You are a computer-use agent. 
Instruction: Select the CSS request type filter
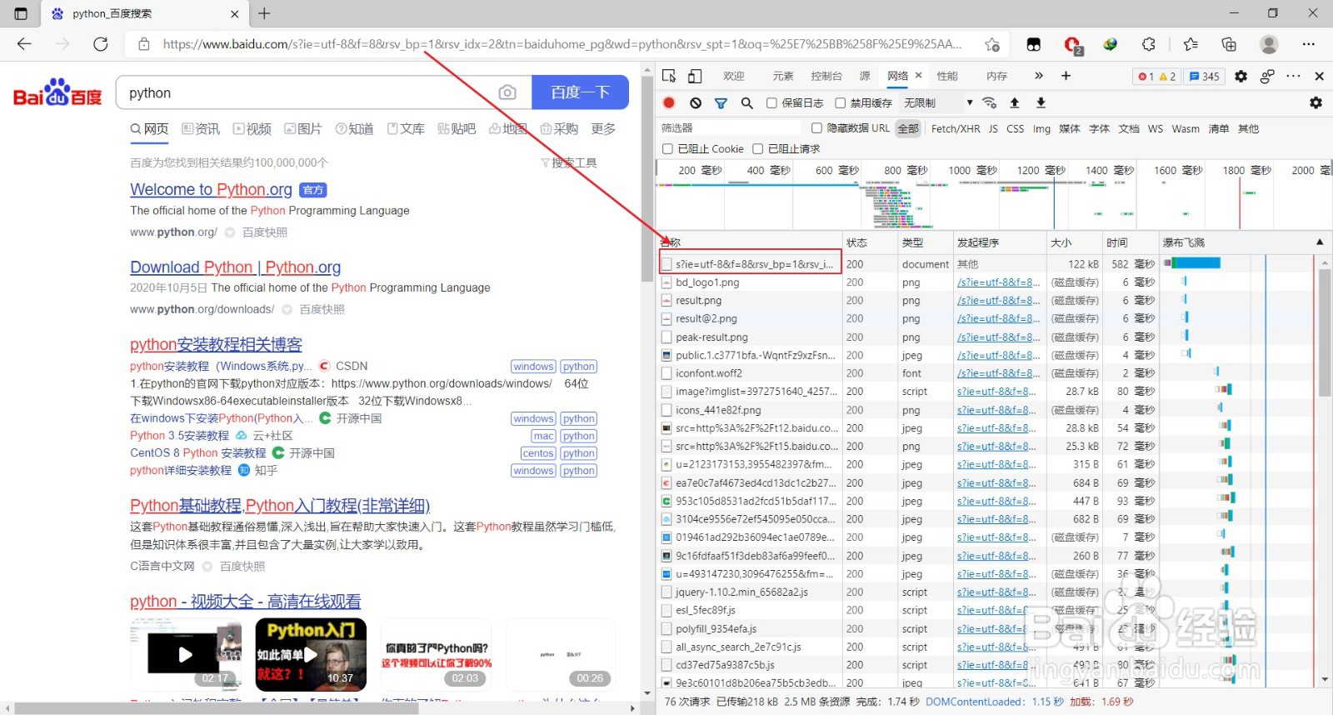tap(1015, 128)
